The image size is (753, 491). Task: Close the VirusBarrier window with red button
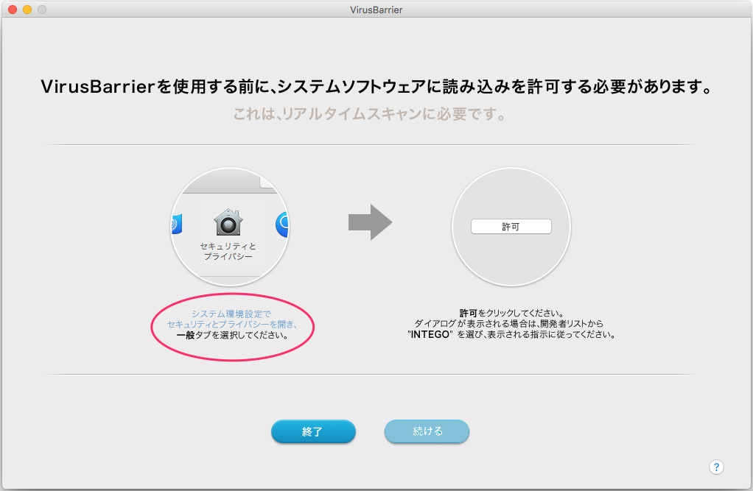pyautogui.click(x=13, y=9)
